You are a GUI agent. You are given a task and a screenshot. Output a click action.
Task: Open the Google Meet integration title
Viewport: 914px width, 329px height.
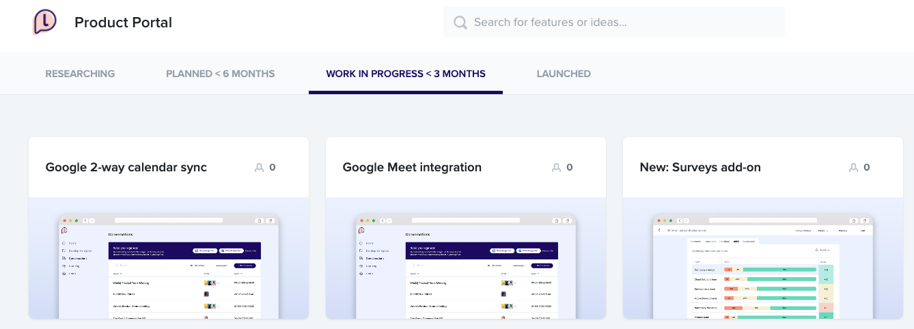[x=412, y=167]
